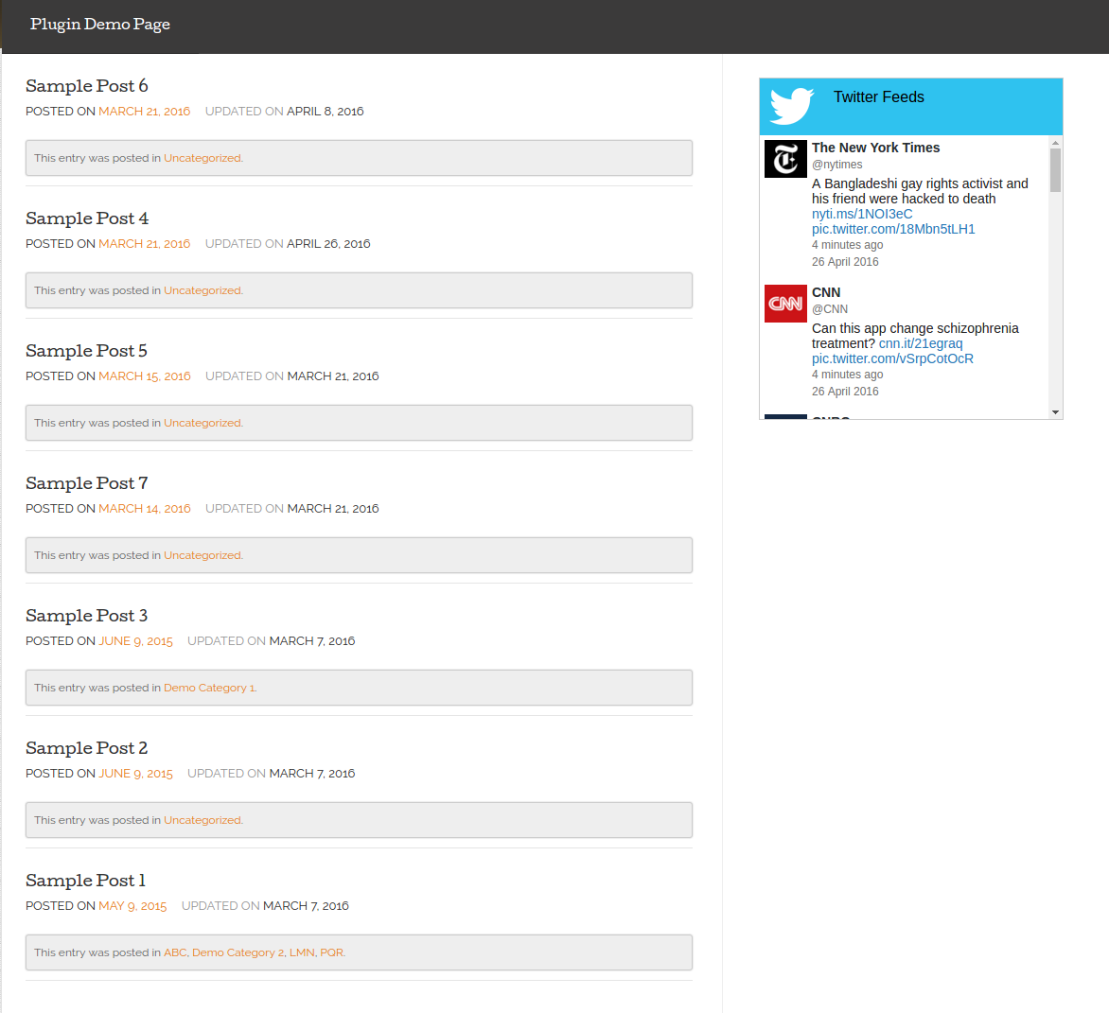The width and height of the screenshot is (1109, 1013).
Task: Open the CNN red logo avatar
Action: tap(785, 304)
